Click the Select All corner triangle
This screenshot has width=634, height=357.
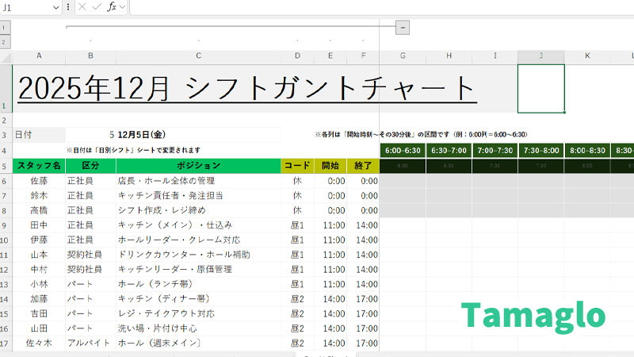[6, 56]
